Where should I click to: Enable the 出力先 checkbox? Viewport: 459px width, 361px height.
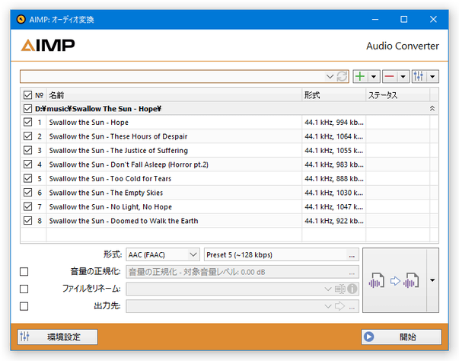24,306
